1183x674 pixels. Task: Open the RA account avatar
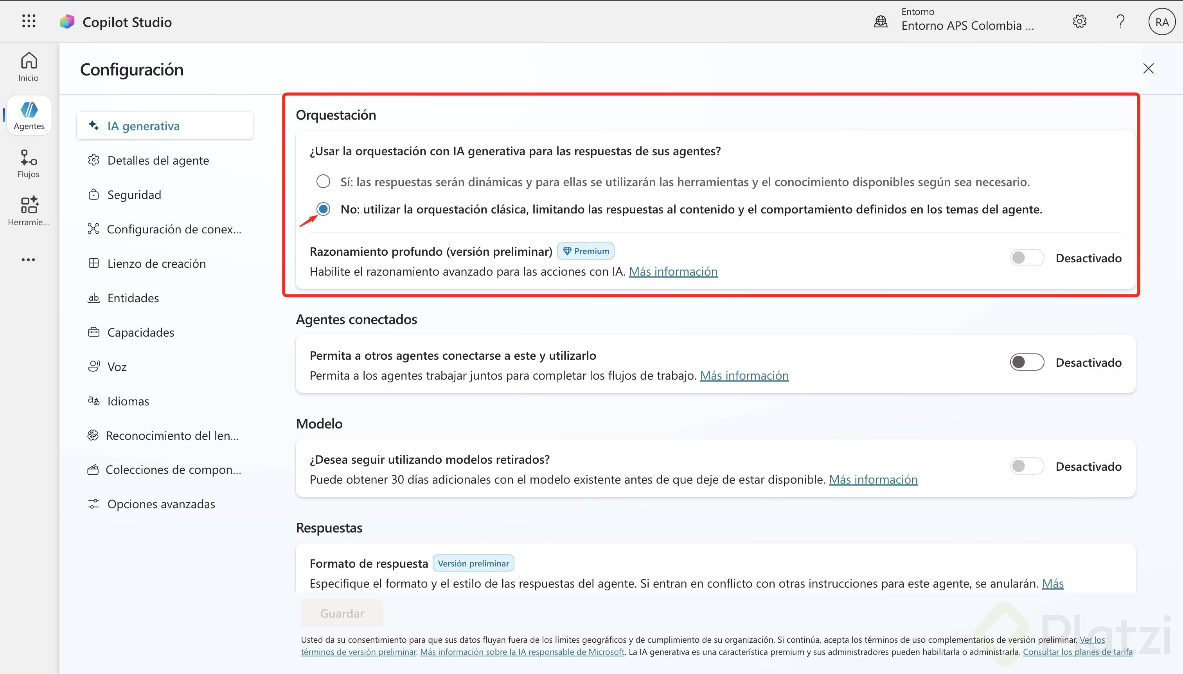1161,22
